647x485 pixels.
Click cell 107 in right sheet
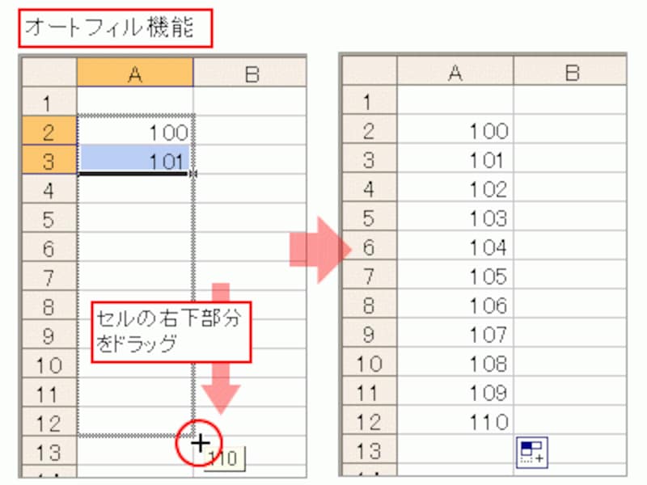tap(455, 333)
